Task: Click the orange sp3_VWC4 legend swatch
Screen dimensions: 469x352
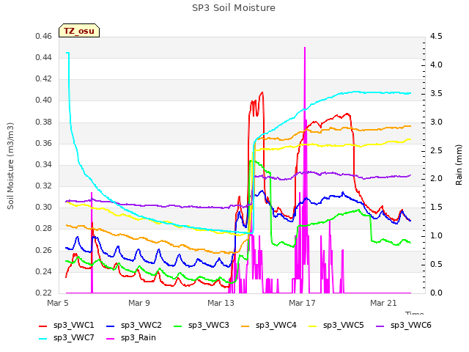Action: coord(245,326)
